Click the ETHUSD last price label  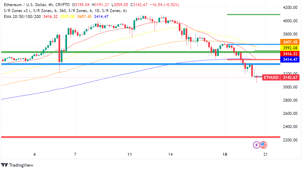pyautogui.click(x=271, y=78)
